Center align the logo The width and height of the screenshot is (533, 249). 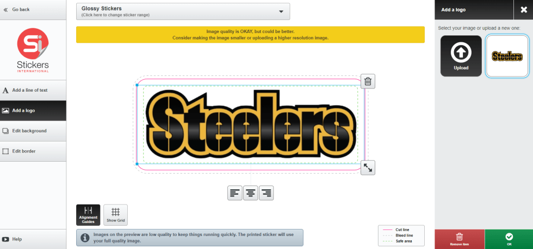click(x=251, y=193)
